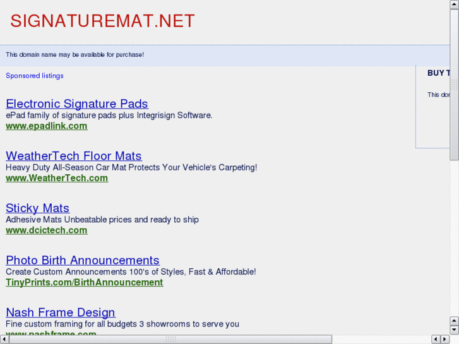Click the Sponsored listings label
459x344 pixels.
35,76
